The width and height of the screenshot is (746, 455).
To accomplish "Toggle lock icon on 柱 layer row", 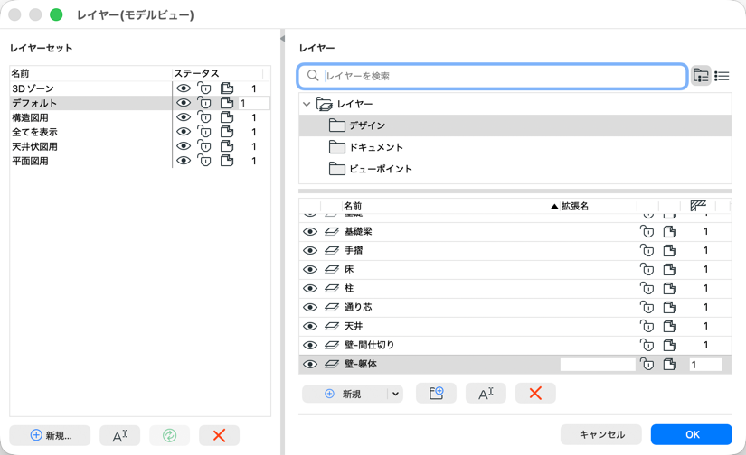I will pyautogui.click(x=647, y=288).
